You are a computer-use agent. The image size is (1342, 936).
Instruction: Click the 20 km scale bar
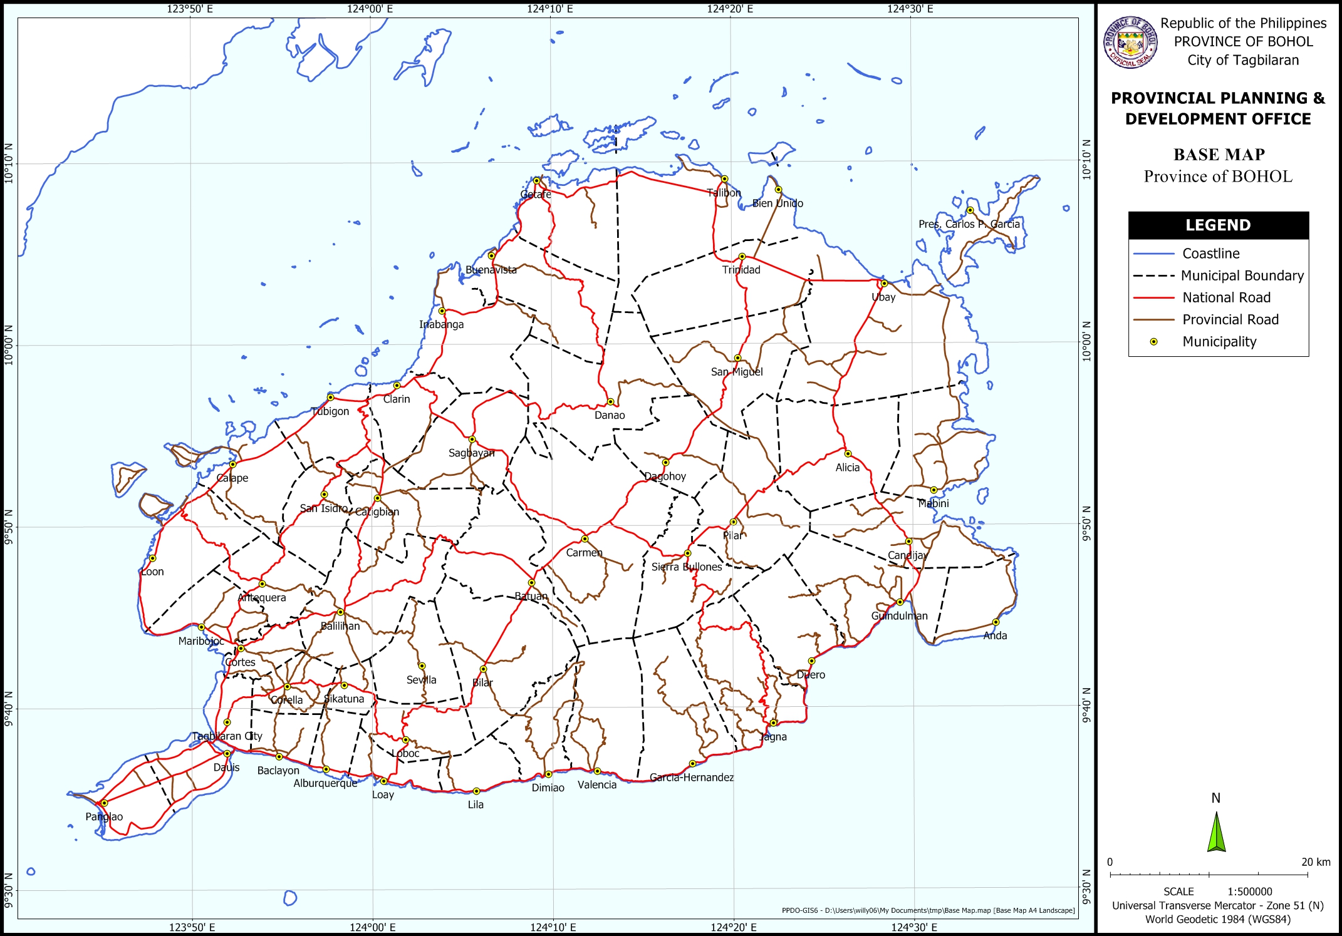click(x=1209, y=874)
